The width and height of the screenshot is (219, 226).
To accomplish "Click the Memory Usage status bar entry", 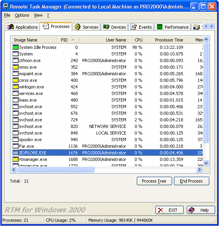I will 121,220.
